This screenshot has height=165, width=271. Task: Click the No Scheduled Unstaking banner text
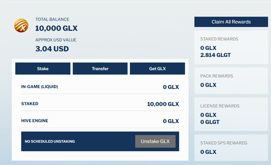[50, 141]
